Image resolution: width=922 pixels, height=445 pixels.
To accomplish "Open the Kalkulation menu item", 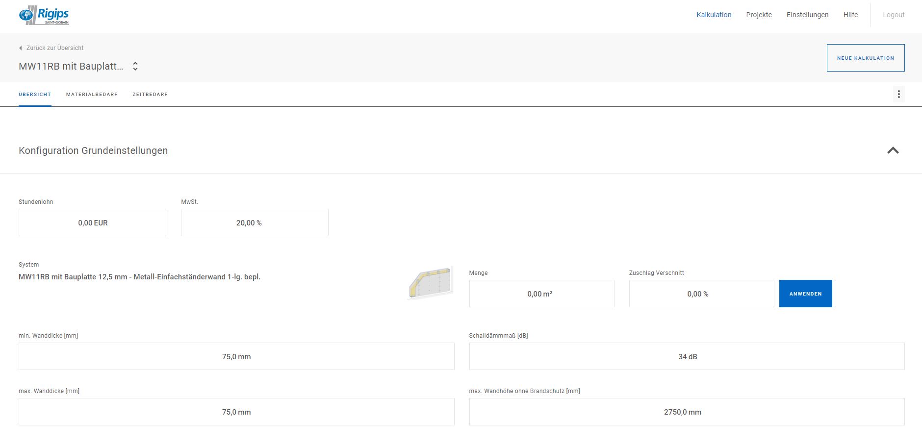I will pos(714,15).
